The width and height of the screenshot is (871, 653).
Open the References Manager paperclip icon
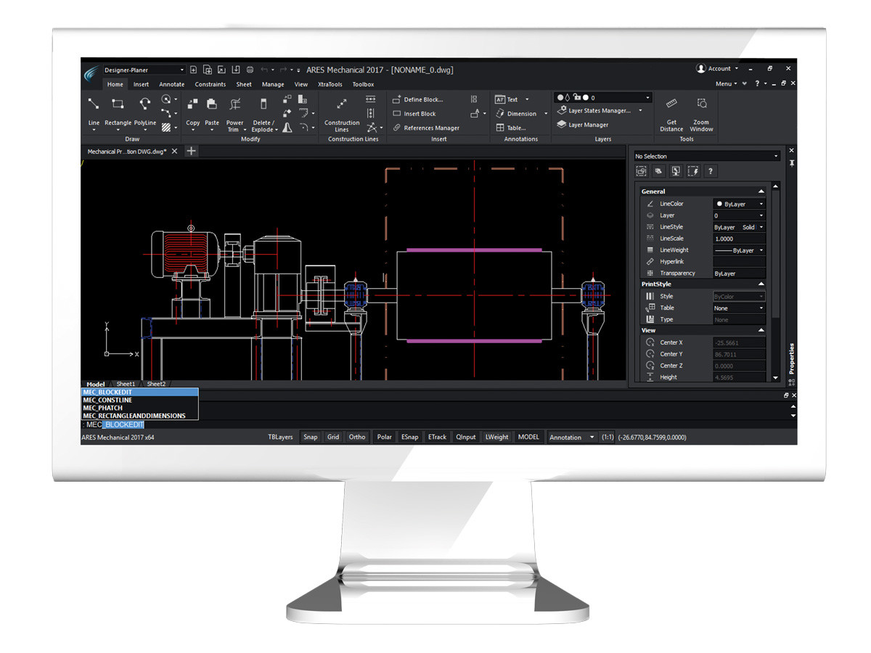pos(397,128)
